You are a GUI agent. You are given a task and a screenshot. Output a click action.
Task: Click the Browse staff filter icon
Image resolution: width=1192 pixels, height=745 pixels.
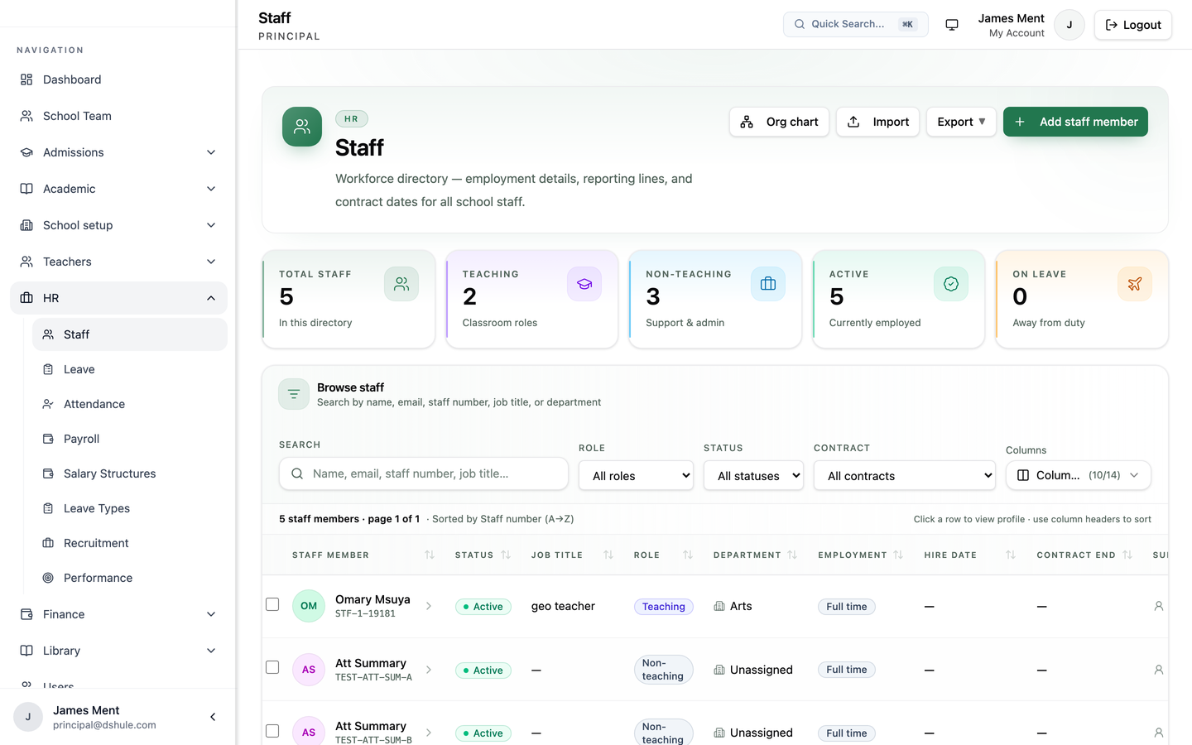click(294, 394)
